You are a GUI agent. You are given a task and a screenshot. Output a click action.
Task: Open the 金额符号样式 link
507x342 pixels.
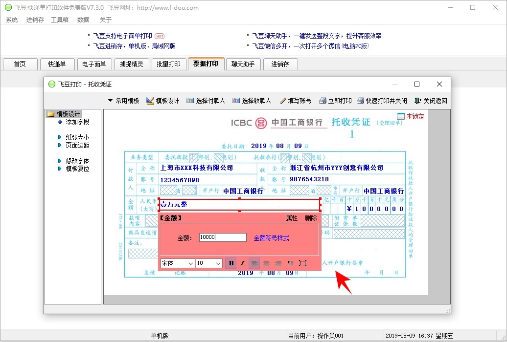(271, 238)
